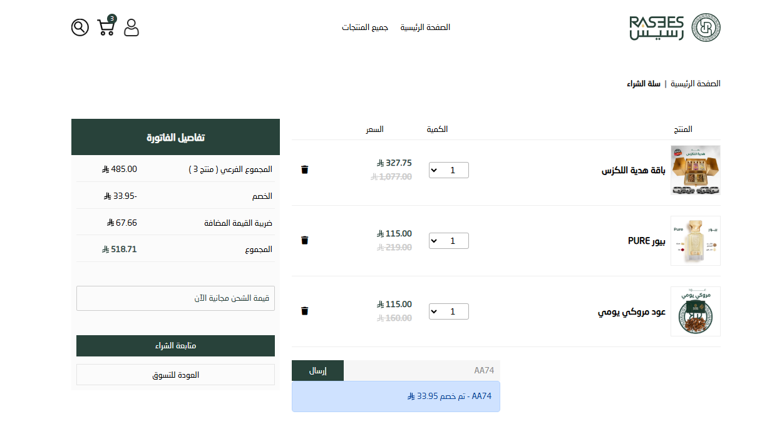Image resolution: width=777 pixels, height=439 pixels.
Task: Remove بيور PURE via the trash icon
Action: point(304,240)
